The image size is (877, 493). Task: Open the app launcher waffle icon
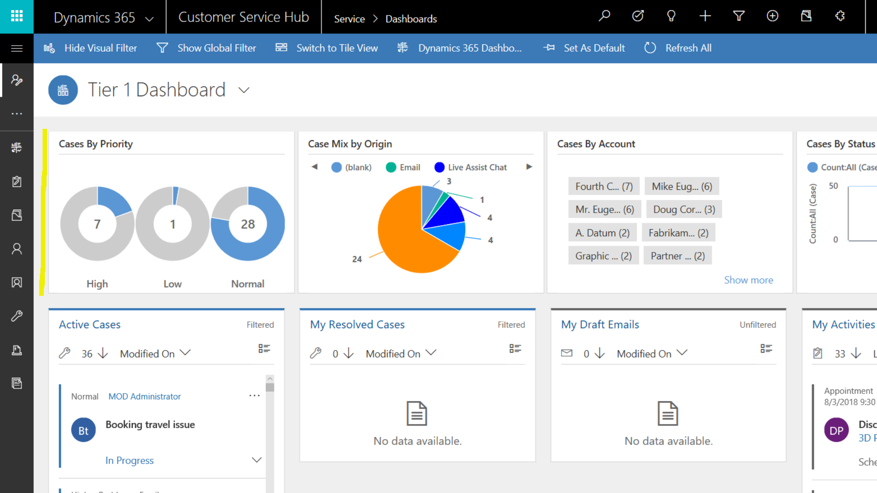pos(17,16)
